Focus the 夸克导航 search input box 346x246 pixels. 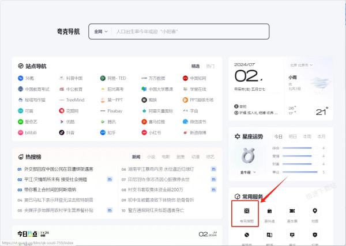point(179,32)
